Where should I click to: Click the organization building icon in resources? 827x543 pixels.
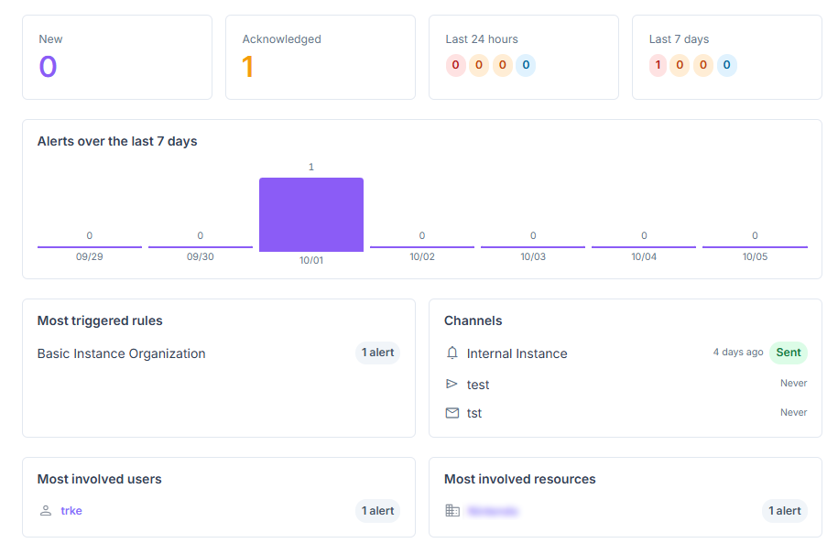[x=452, y=510]
